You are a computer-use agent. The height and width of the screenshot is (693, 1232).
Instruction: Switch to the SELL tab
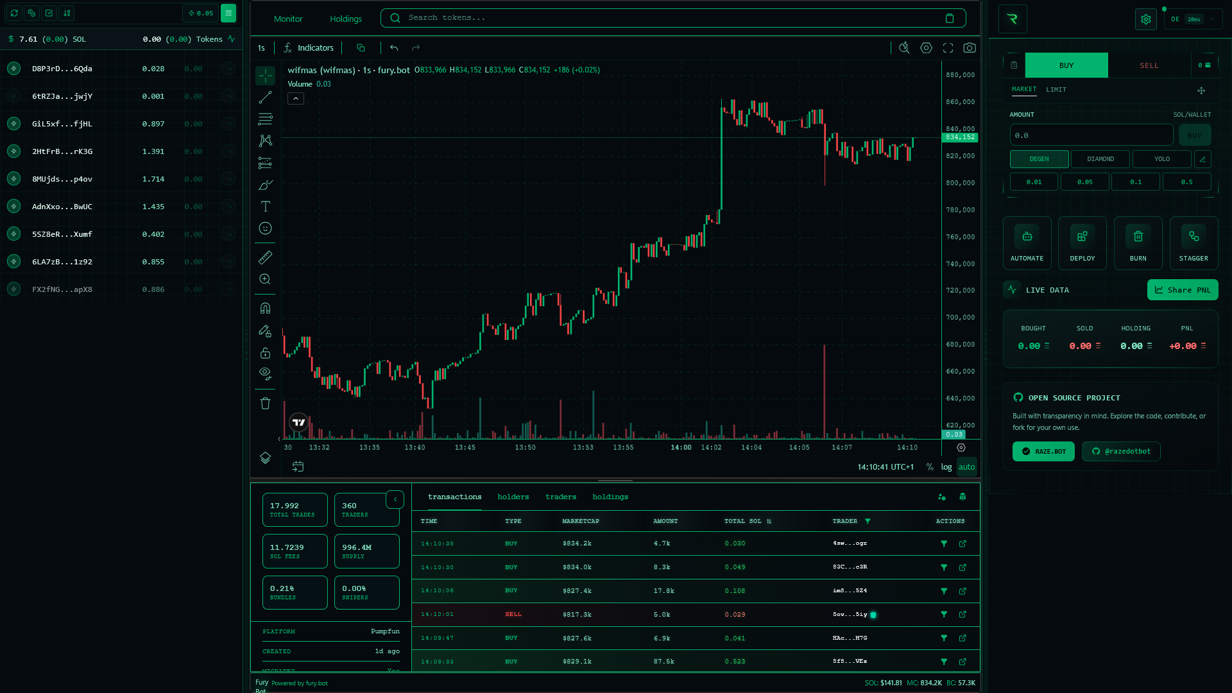coord(1149,65)
